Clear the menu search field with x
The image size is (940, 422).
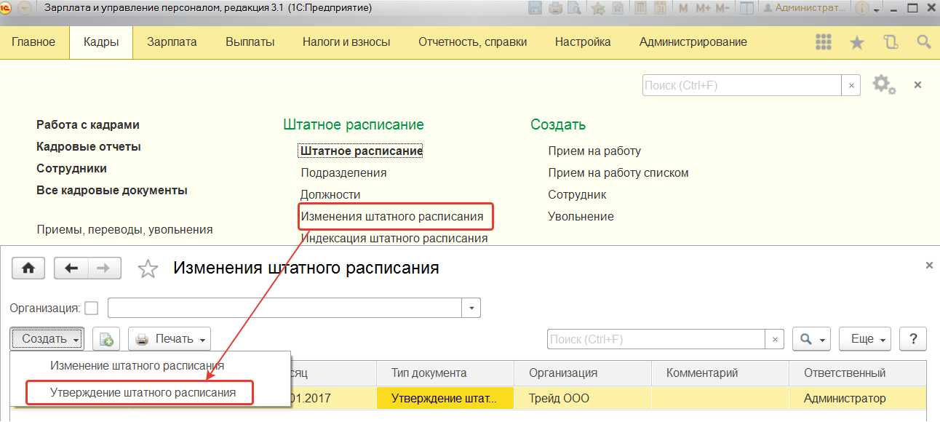[x=851, y=86]
